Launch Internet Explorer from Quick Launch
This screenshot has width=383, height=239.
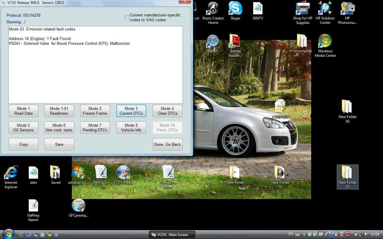(21, 235)
